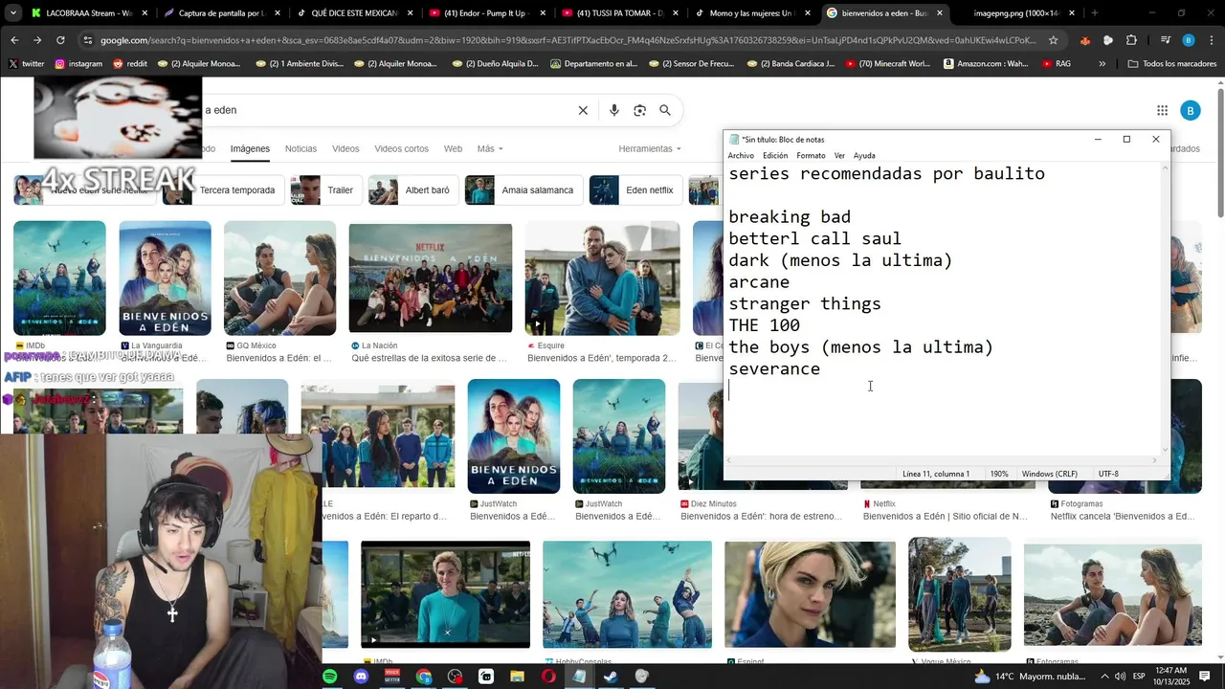The image size is (1225, 689).
Task: Open Google Lens image search
Action: pos(639,110)
